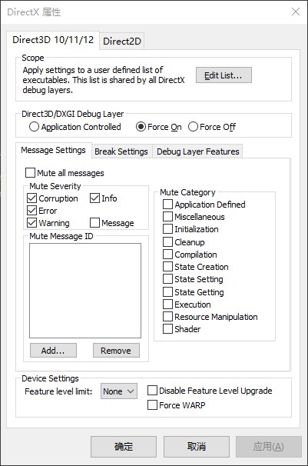Uncheck Info severity mute
Image resolution: width=308 pixels, height=466 pixels.
[x=103, y=198]
